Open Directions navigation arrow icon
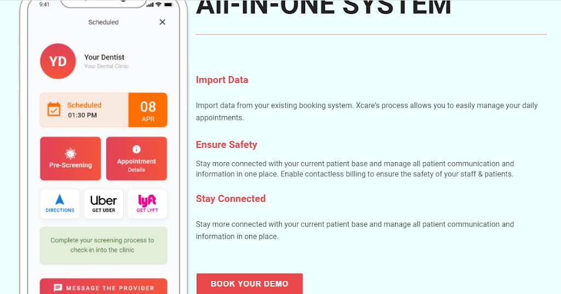The width and height of the screenshot is (561, 294). coord(60,200)
